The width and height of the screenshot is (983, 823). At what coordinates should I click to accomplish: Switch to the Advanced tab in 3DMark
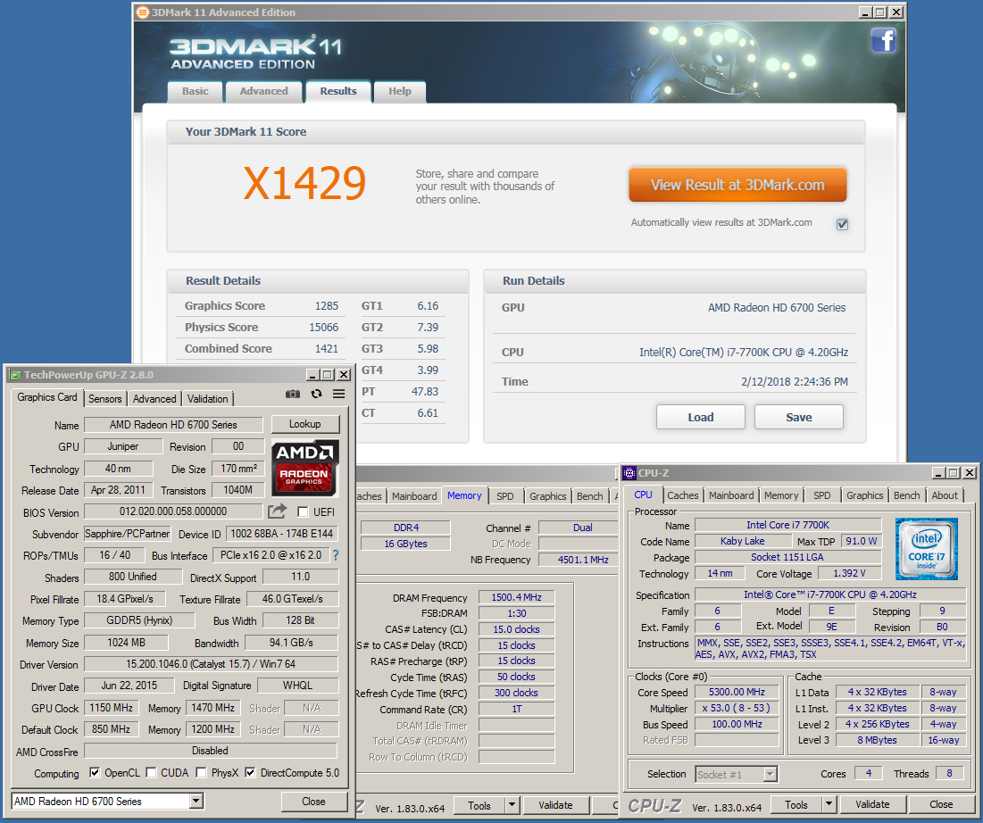[264, 92]
